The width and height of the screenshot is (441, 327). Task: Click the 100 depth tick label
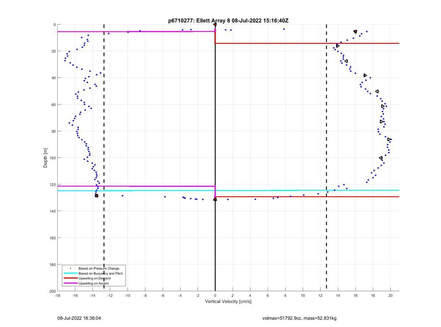[52, 158]
